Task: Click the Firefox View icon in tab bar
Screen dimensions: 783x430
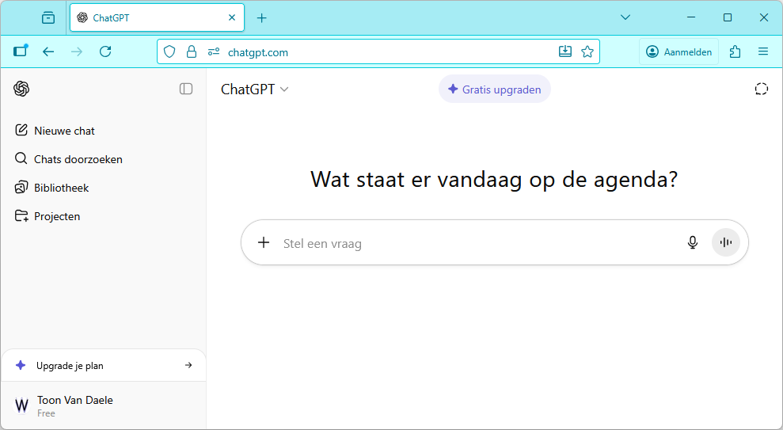Action: [48, 18]
